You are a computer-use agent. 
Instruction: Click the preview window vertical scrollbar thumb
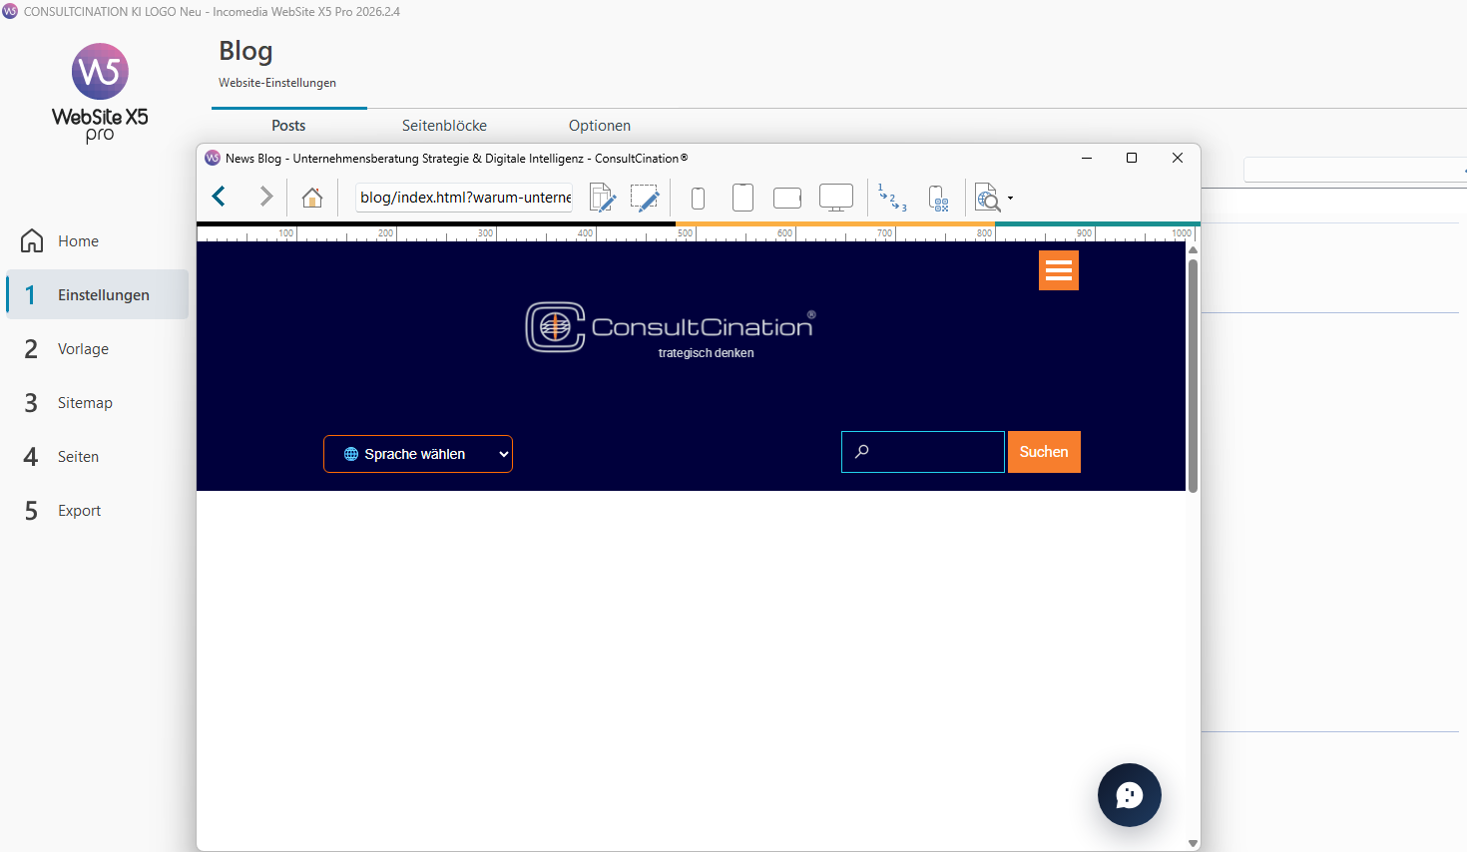click(x=1193, y=375)
